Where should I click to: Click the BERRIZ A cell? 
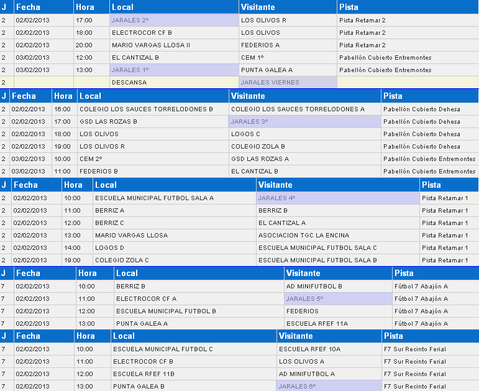pos(175,211)
